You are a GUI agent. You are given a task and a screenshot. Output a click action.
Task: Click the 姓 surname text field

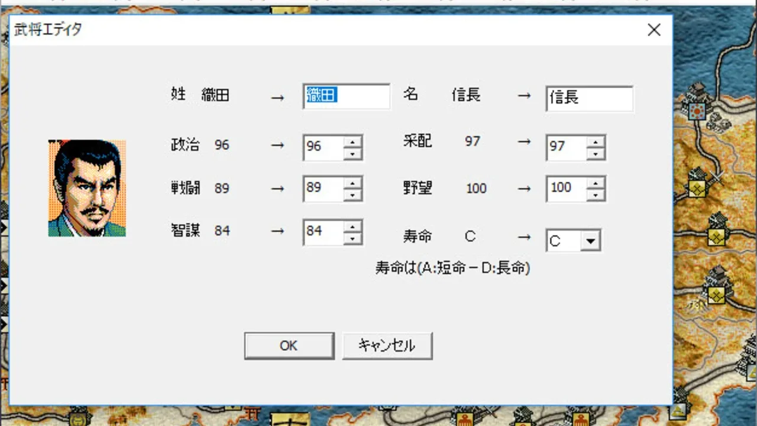[347, 96]
